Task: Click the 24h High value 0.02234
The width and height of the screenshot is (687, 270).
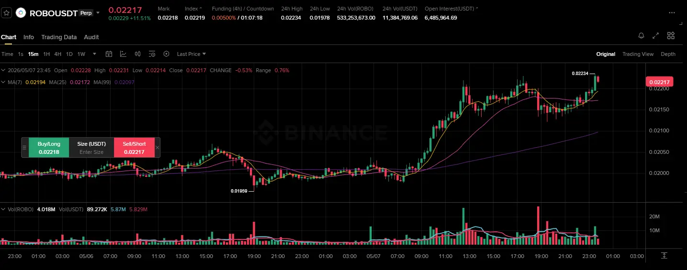Action: click(291, 18)
